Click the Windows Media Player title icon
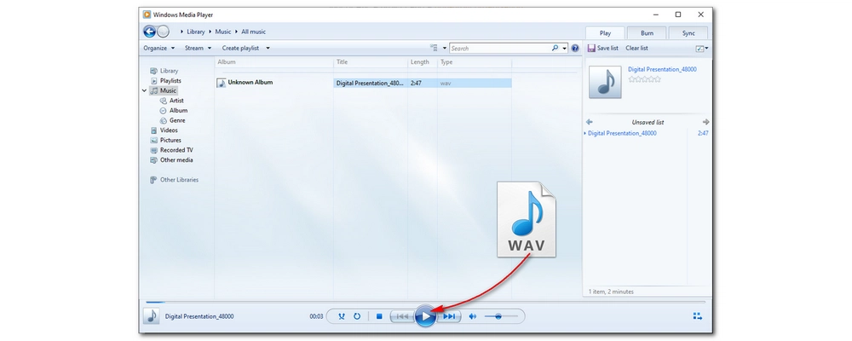852x341 pixels. (147, 14)
